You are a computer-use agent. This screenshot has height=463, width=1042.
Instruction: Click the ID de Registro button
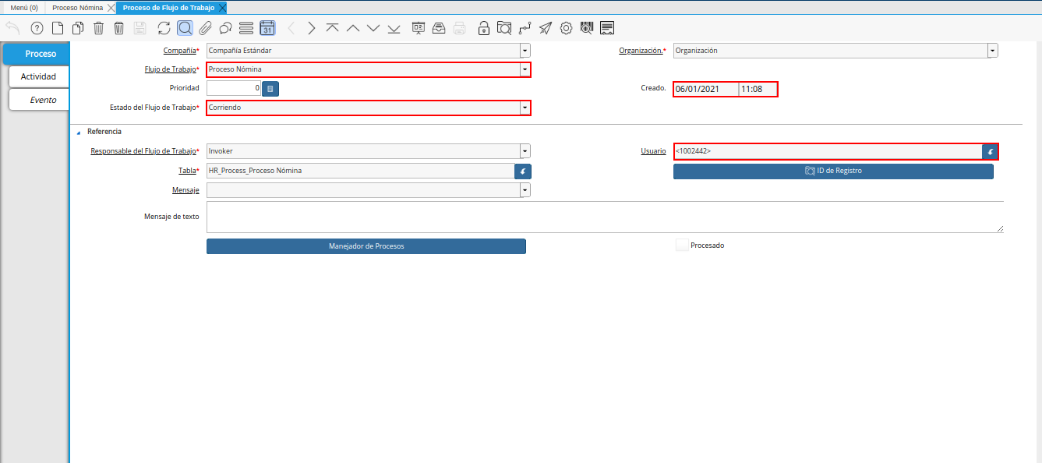pos(832,171)
